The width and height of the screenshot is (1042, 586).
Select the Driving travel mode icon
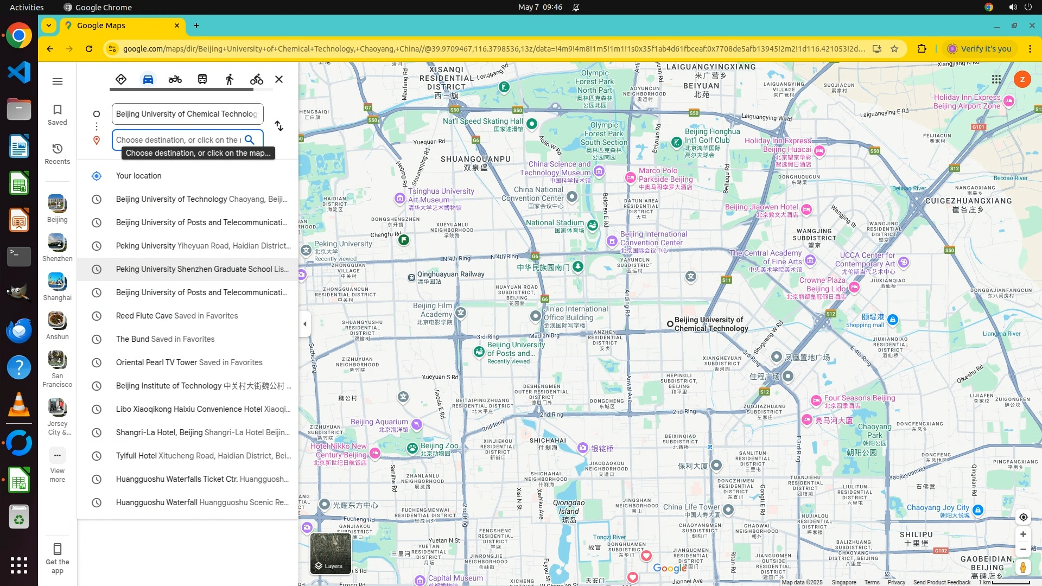(x=148, y=79)
